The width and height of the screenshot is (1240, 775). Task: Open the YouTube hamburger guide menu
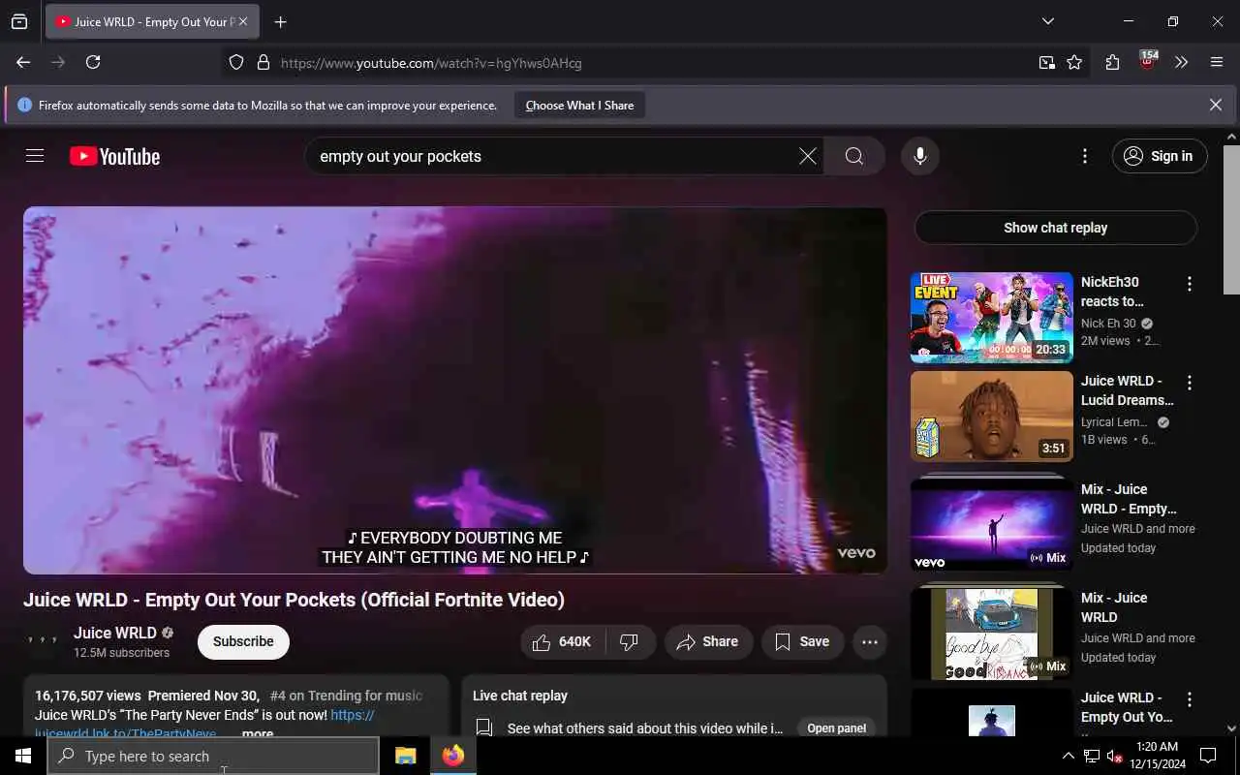35,156
